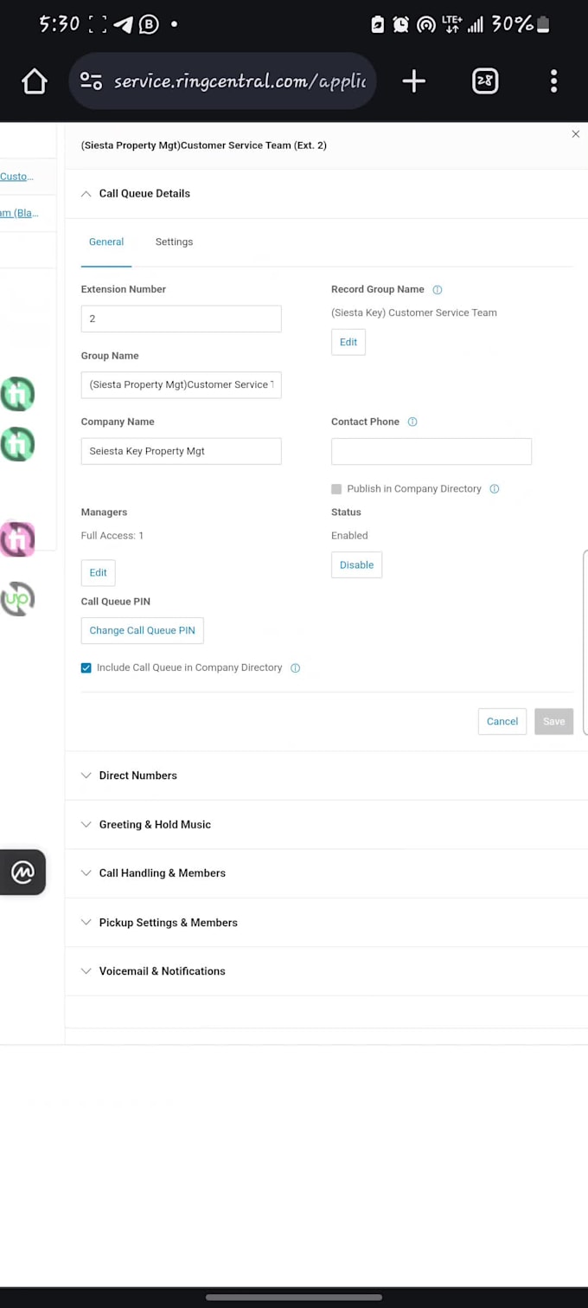Click the Extension Number field
The height and width of the screenshot is (1308, 588).
coord(182,319)
